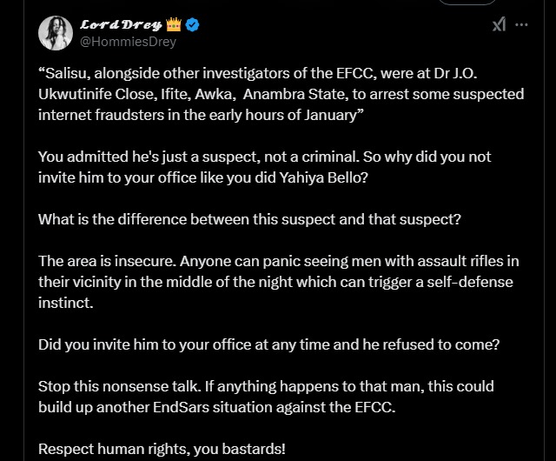Click the crown emoji beside the name
The height and width of the screenshot is (461, 556).
tap(174, 24)
